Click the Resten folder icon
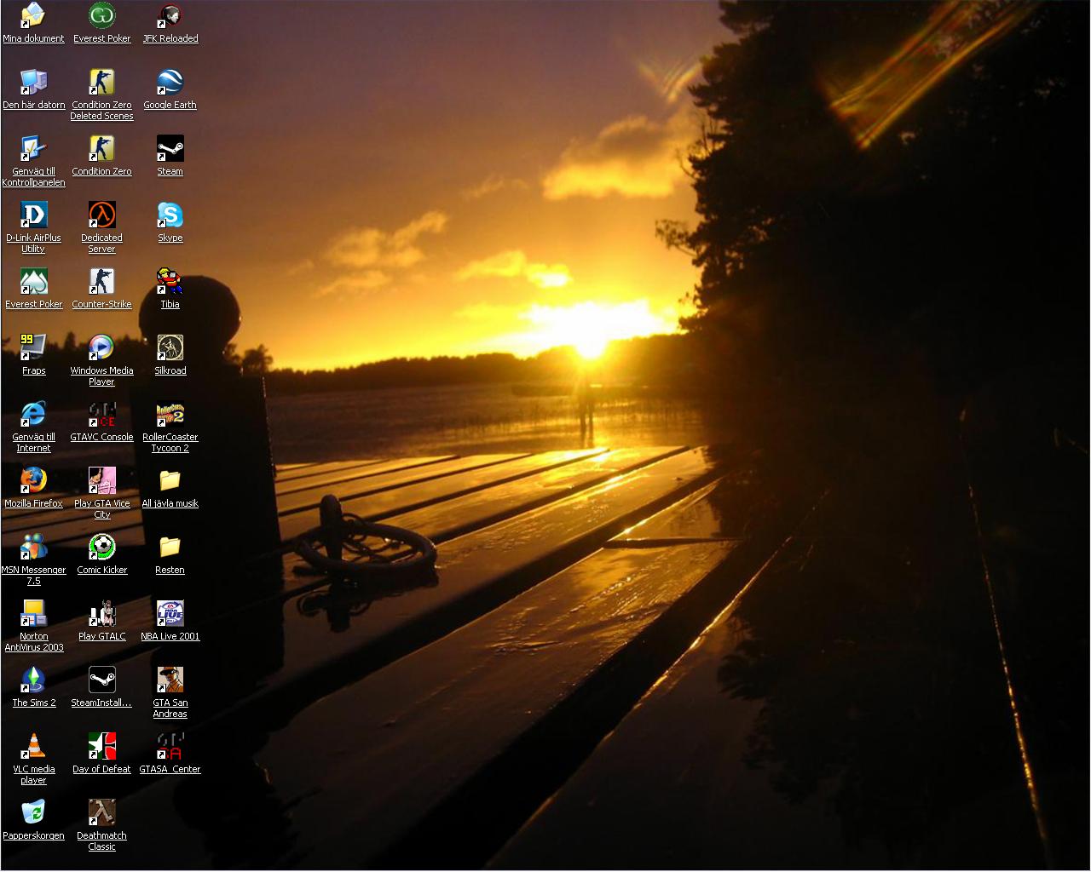Viewport: 1091px width, 872px height. click(170, 548)
